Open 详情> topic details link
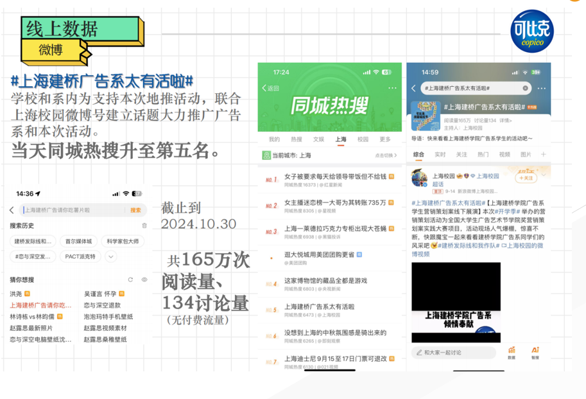 pyautogui.click(x=505, y=120)
